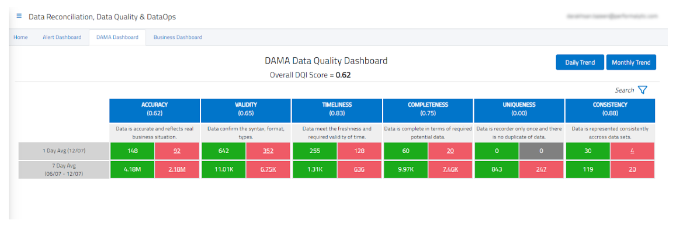Open Uniqueness 7 Day failed count 247
Viewport: 697px width, 234px height.
(x=542, y=170)
